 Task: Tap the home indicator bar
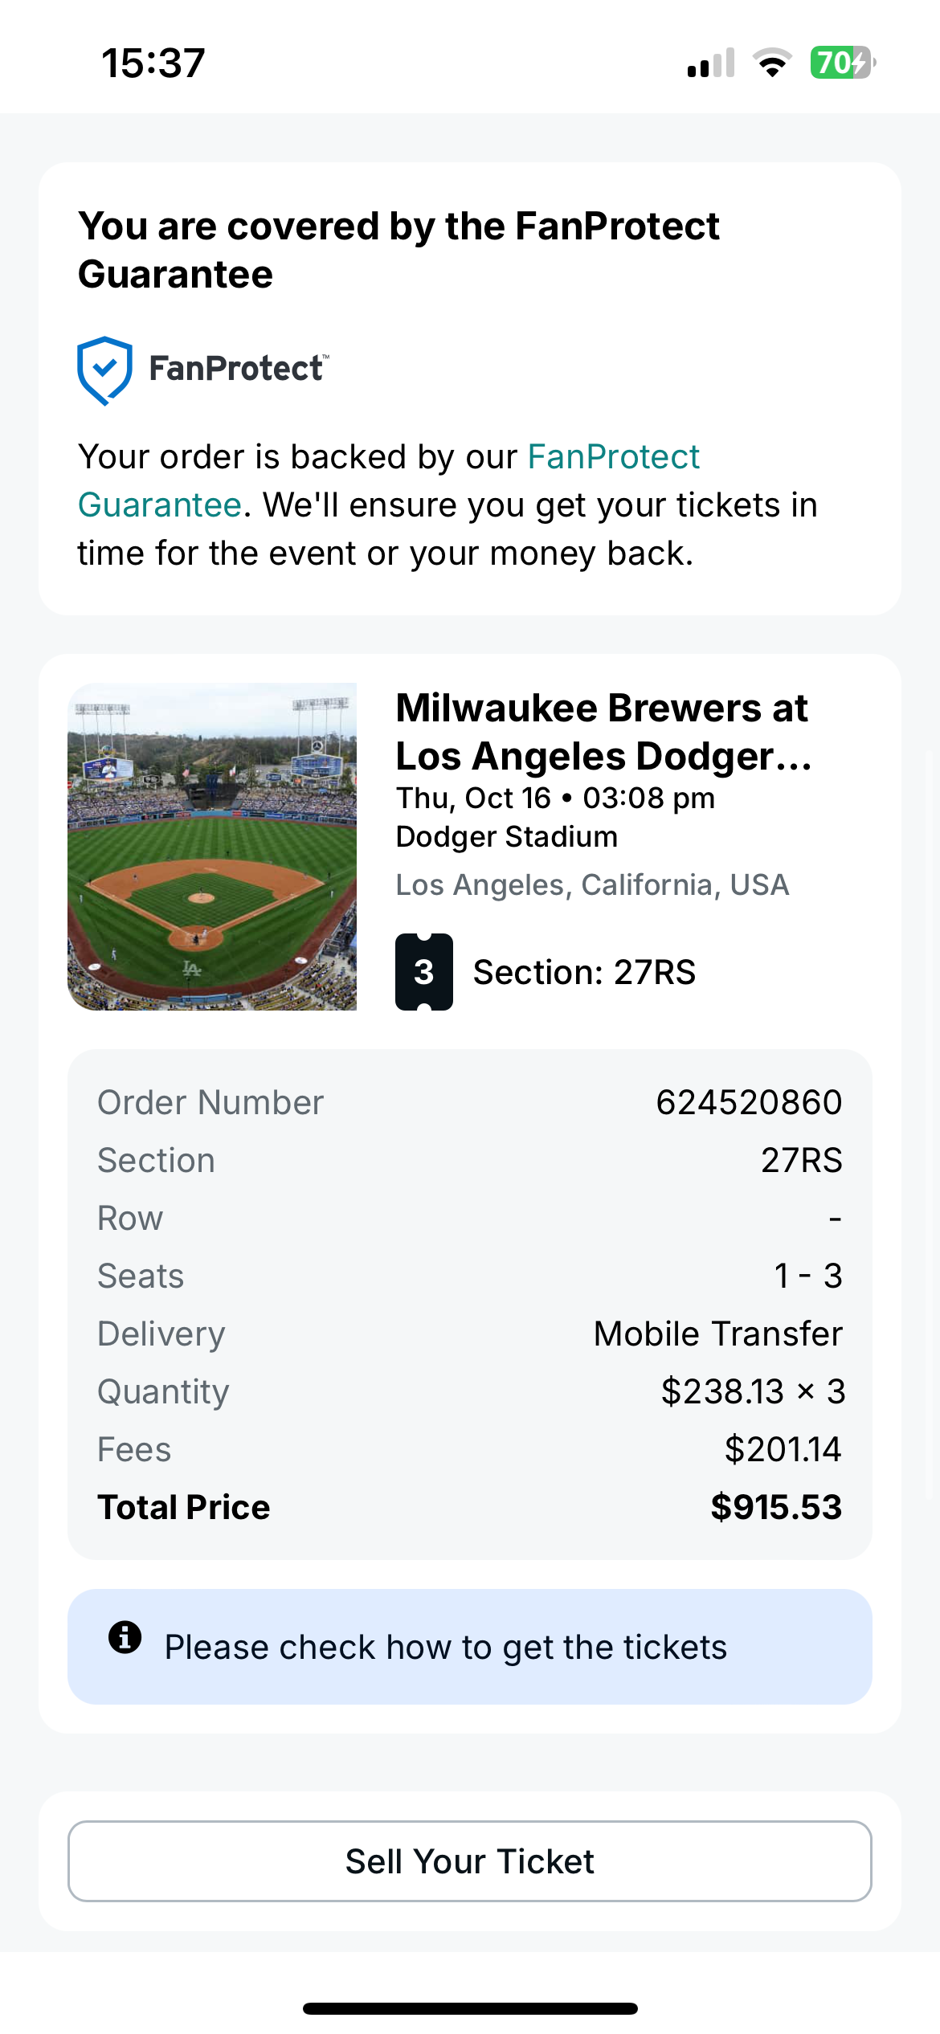(470, 2009)
